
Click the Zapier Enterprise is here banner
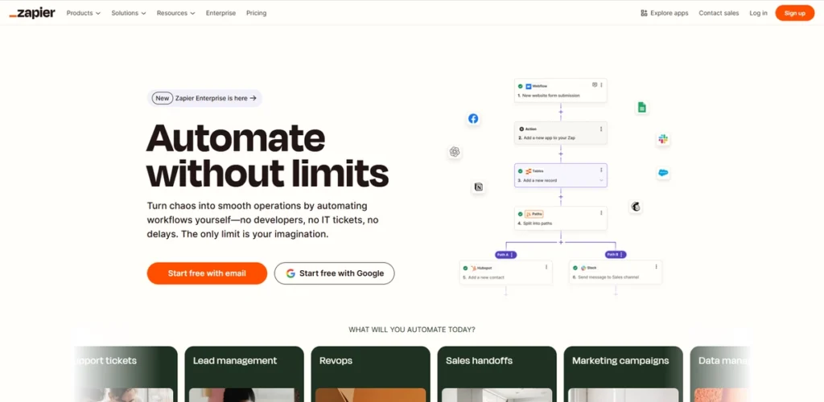coord(205,98)
